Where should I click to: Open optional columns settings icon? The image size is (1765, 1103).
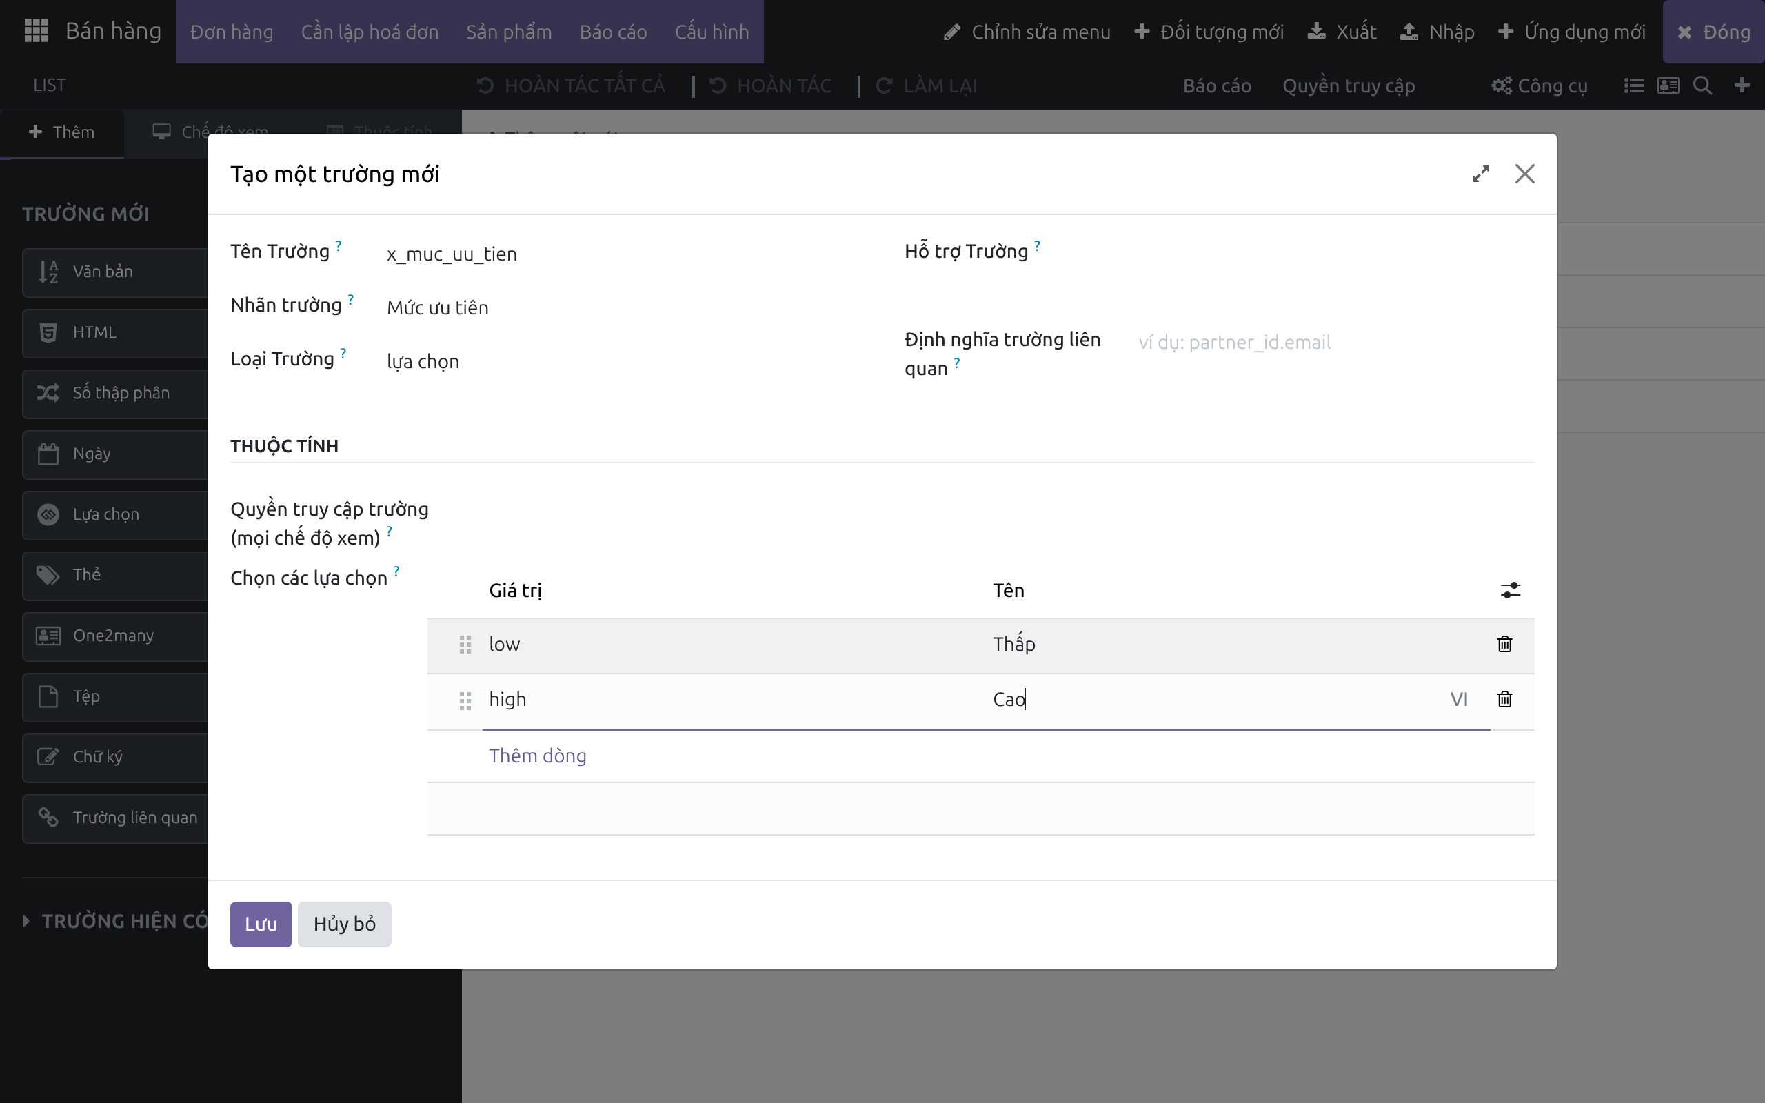pos(1511,590)
